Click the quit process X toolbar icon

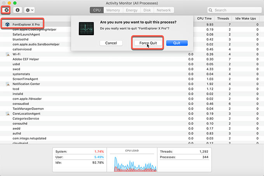(x=6, y=10)
